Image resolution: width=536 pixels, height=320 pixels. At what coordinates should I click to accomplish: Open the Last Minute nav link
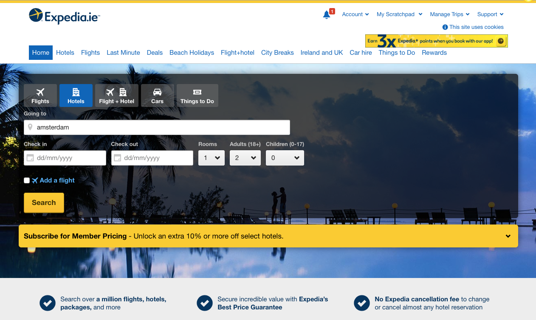pos(123,53)
